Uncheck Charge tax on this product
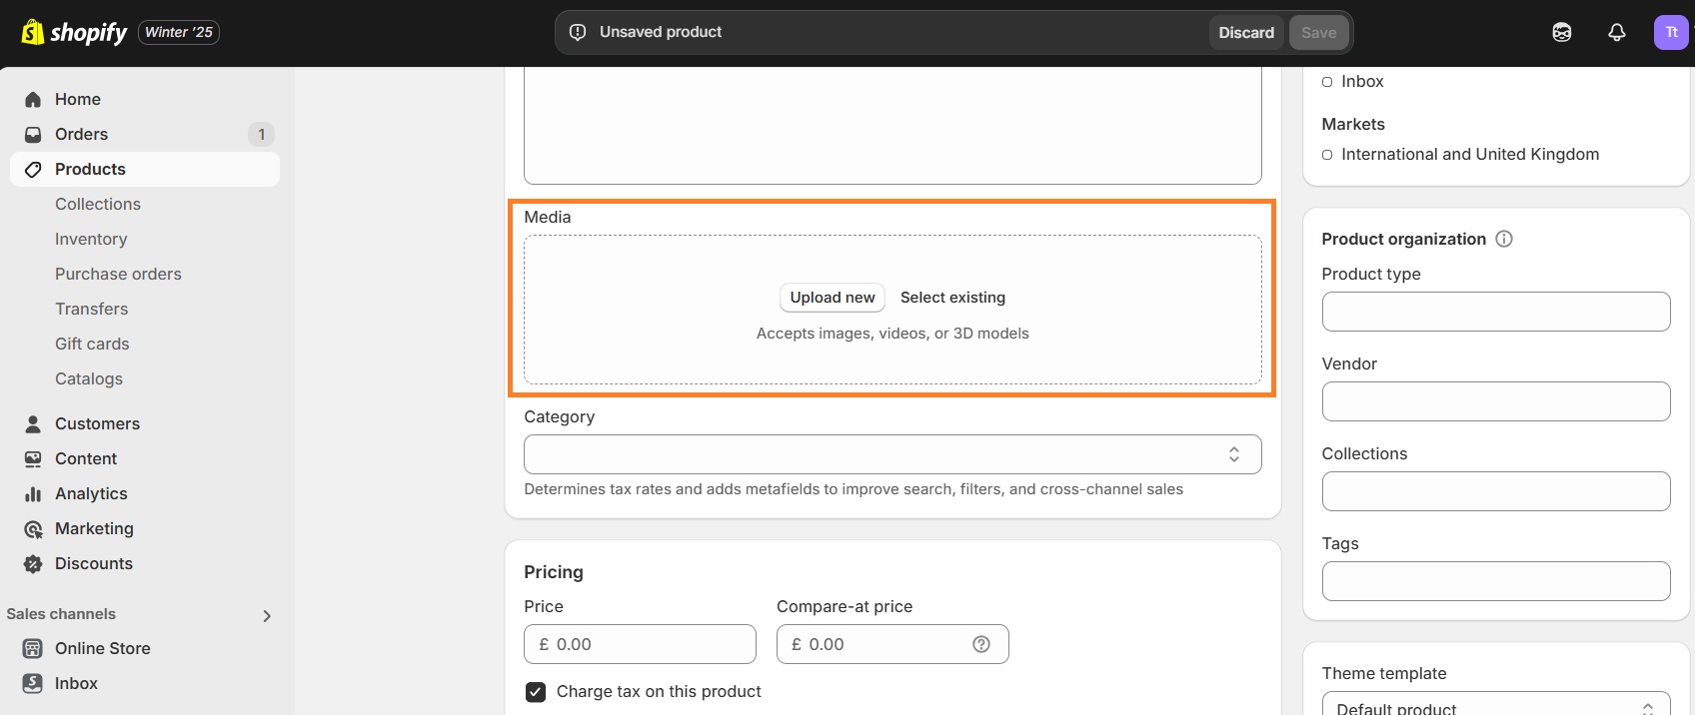1695x715 pixels. point(536,692)
